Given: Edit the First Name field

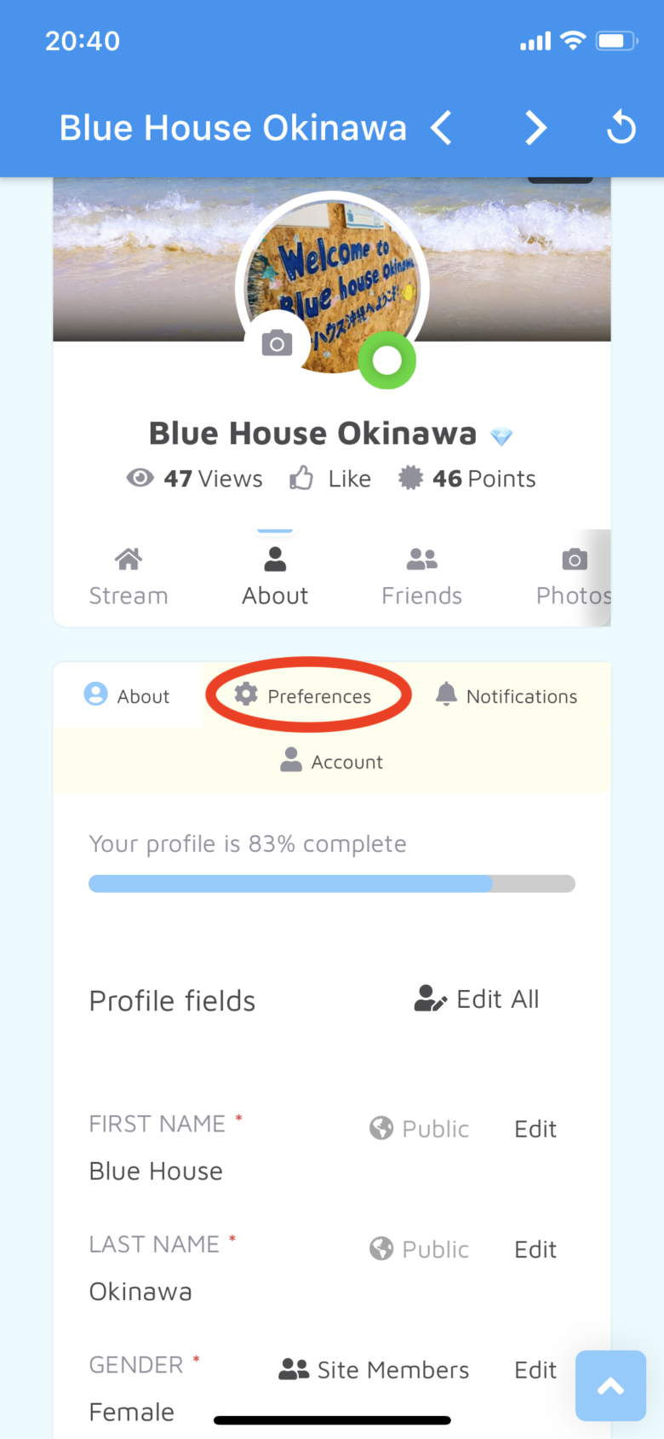Looking at the screenshot, I should 535,1129.
